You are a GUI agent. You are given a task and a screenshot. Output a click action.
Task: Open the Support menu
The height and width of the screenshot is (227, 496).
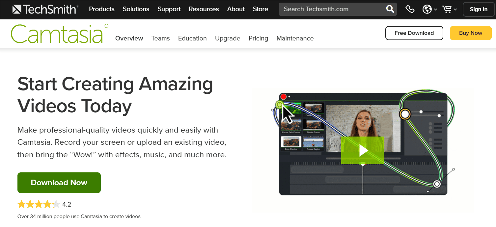(169, 9)
